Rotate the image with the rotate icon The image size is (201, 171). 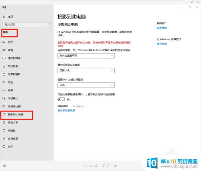tap(103, 165)
